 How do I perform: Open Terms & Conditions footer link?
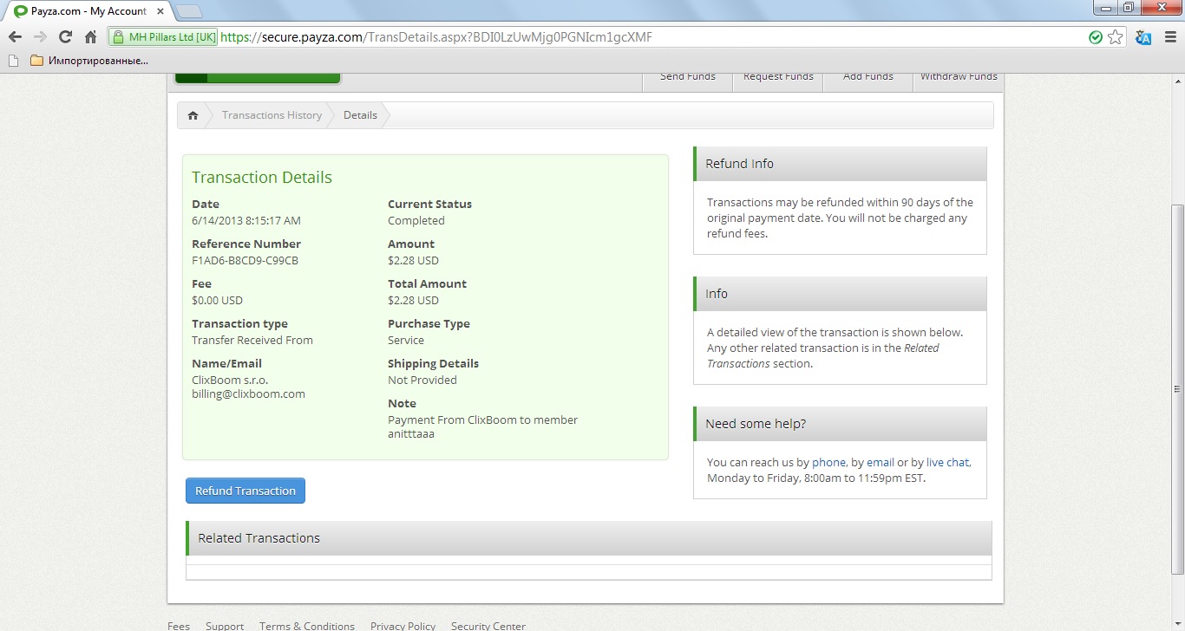pos(307,625)
